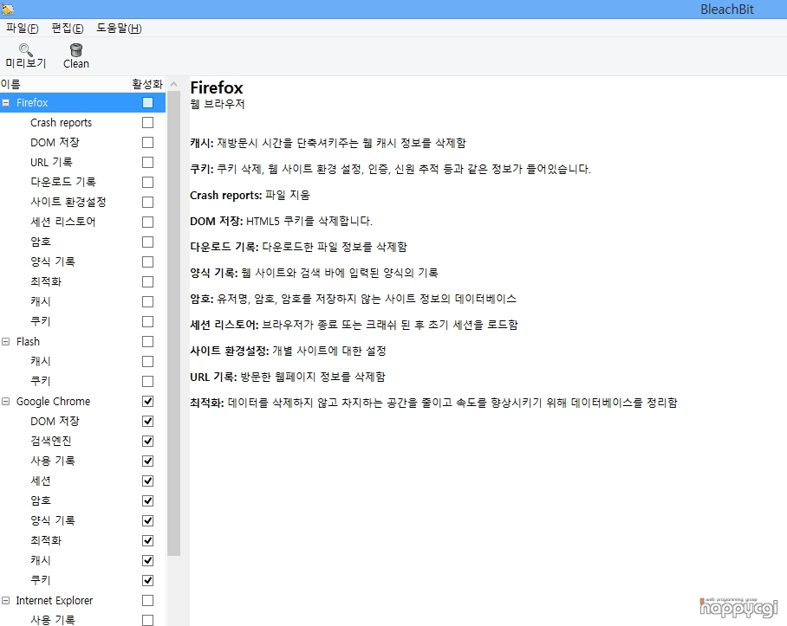Screen dimensions: 787x626
Task: Select the Firefox tree row
Action: (x=83, y=103)
